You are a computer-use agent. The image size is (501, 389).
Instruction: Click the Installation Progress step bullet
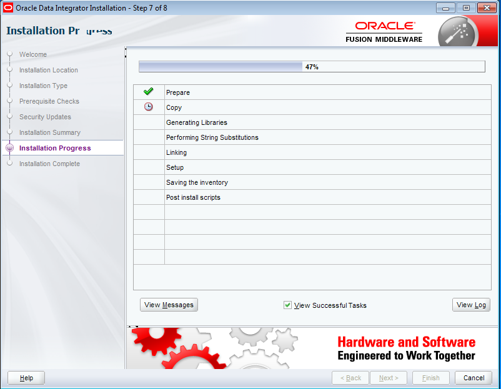pos(10,148)
